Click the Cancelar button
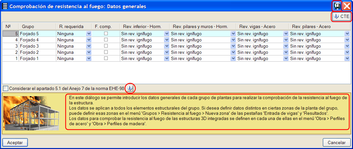The image size is (353, 149). coord(337,142)
